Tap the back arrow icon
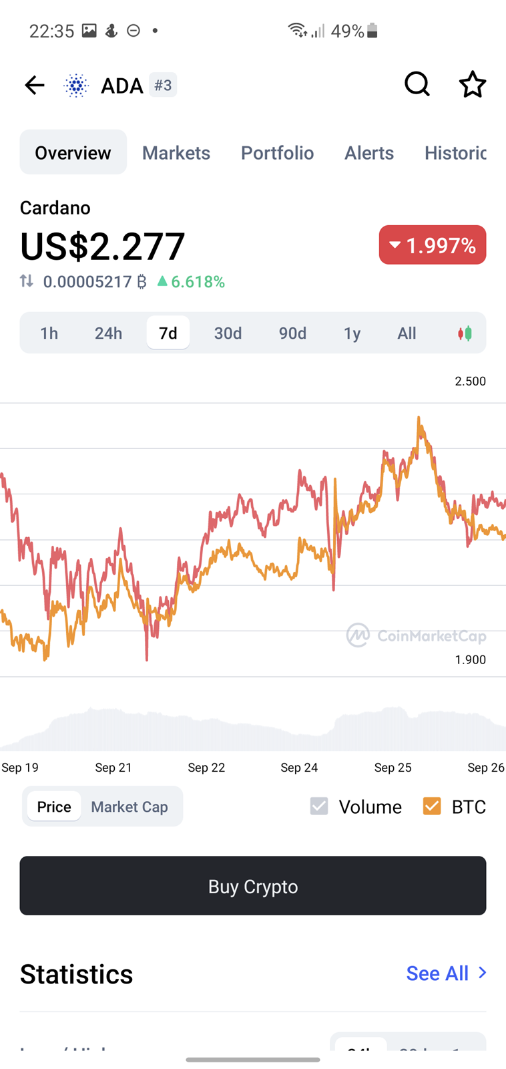This screenshot has width=506, height=1069. 34,85
